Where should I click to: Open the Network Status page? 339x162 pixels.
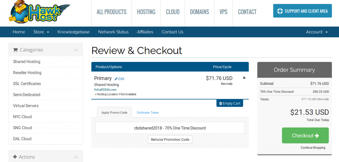click(113, 32)
